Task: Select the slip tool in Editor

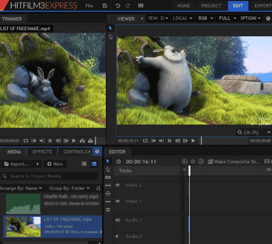Action: point(108,185)
